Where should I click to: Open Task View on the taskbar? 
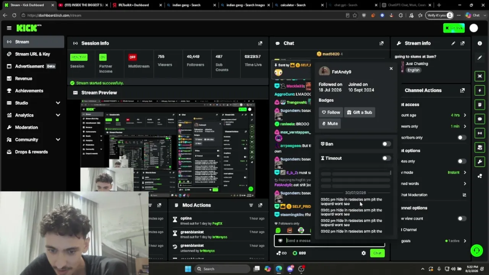pyautogui.click(x=257, y=269)
